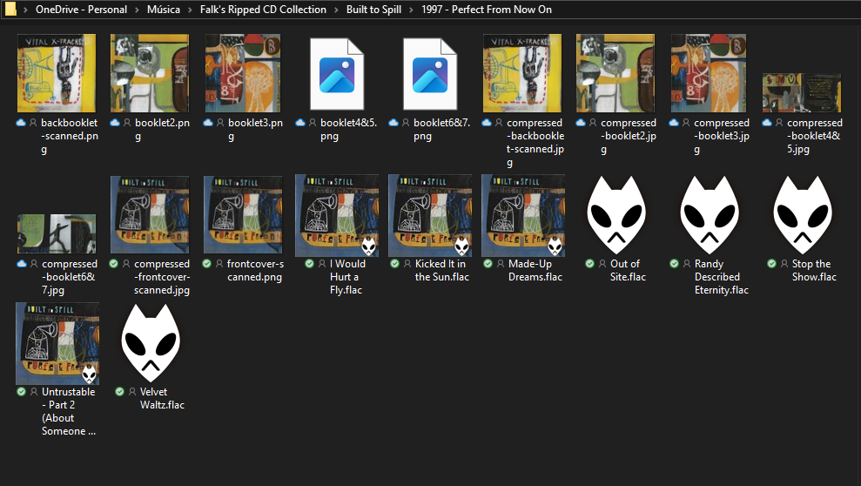Image resolution: width=861 pixels, height=486 pixels.
Task: Expand chevron after OneDrive - Personal
Action: tap(138, 10)
